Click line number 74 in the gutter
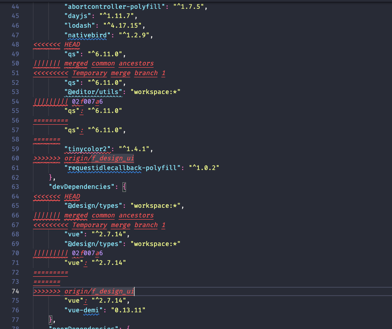The image size is (392, 329). (x=15, y=291)
